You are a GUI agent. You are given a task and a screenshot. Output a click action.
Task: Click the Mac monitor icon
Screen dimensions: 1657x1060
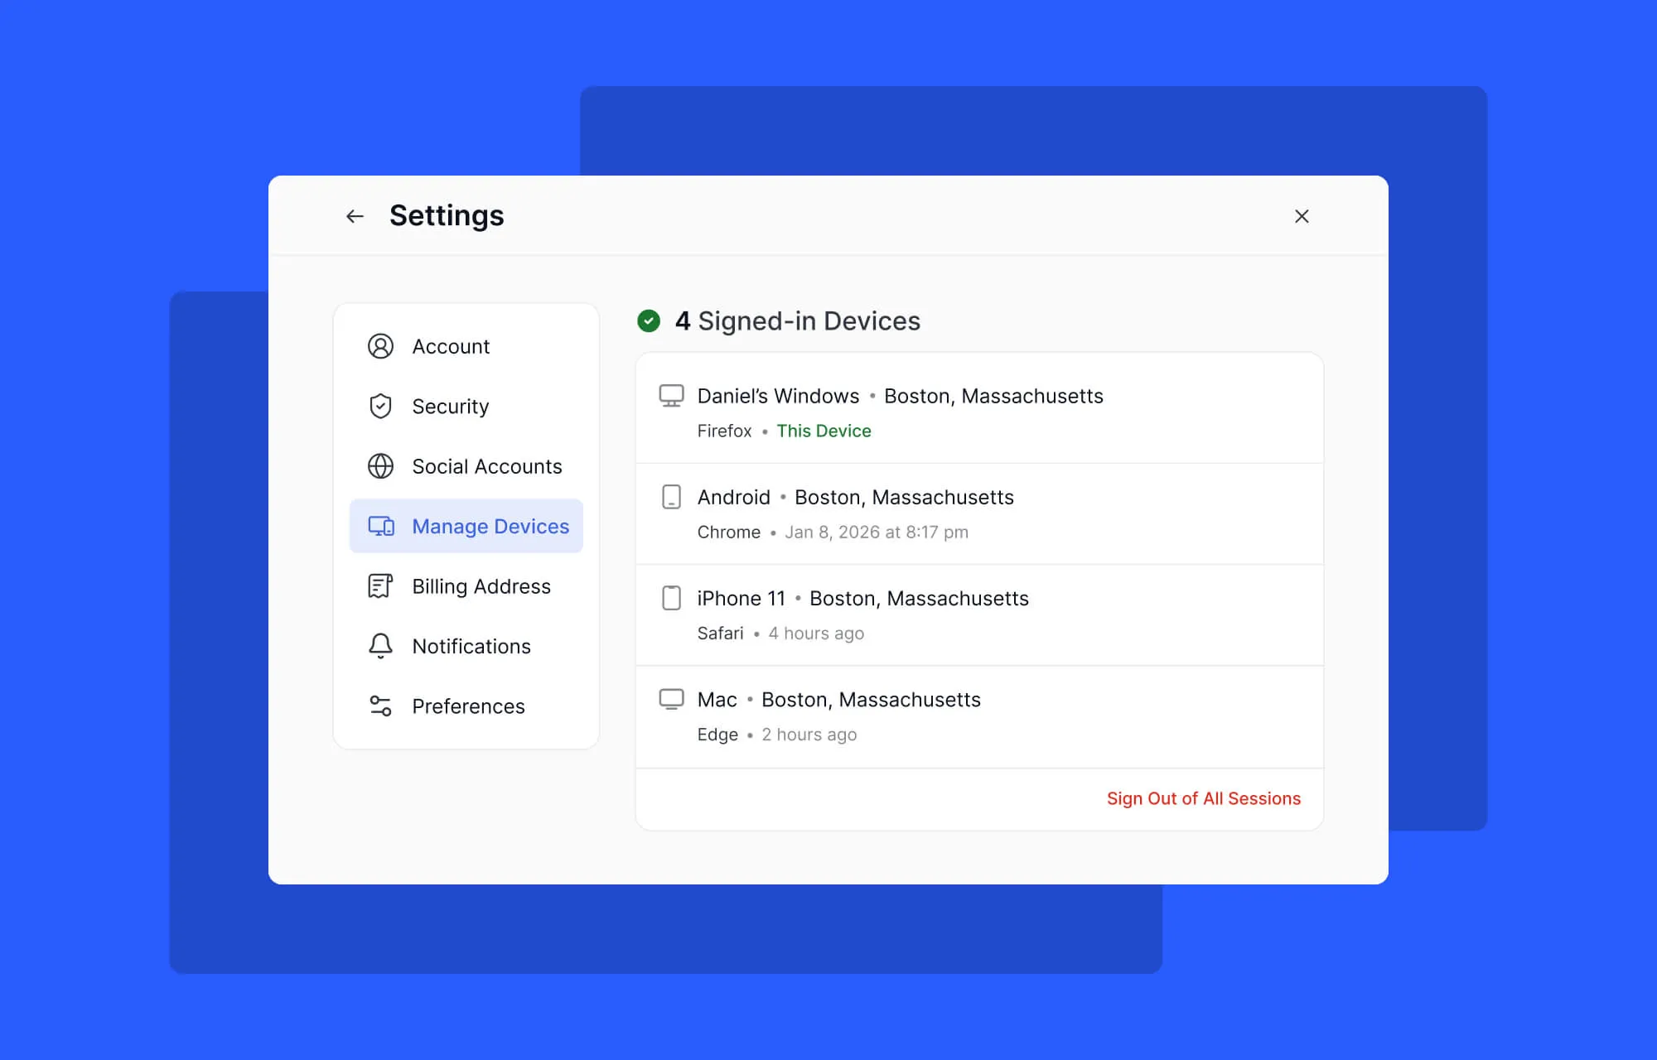click(671, 699)
